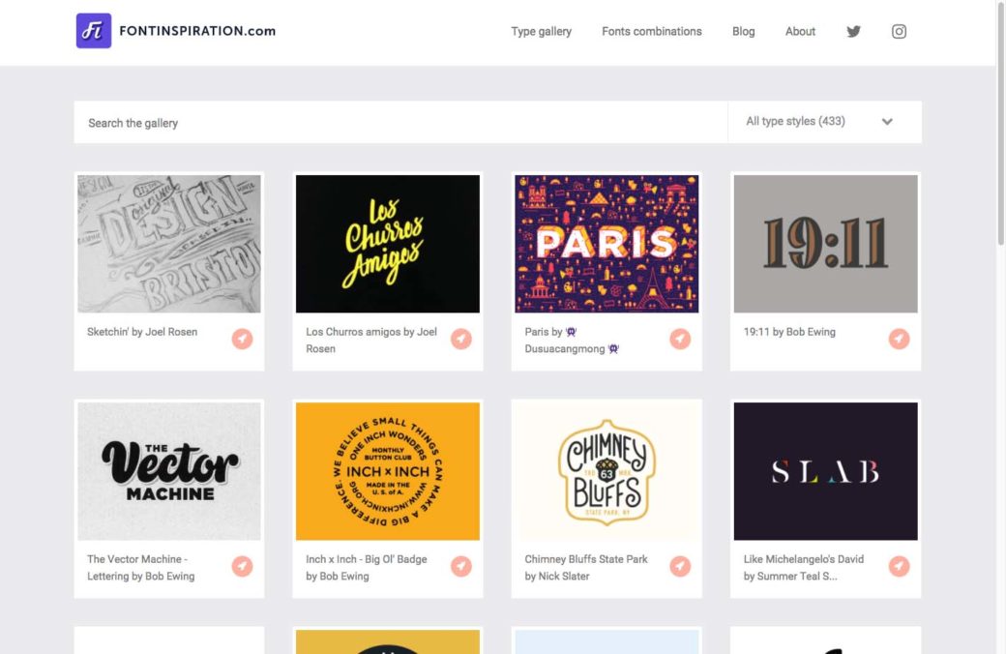This screenshot has width=1006, height=654.
Task: Open the About page
Action: [x=800, y=31]
